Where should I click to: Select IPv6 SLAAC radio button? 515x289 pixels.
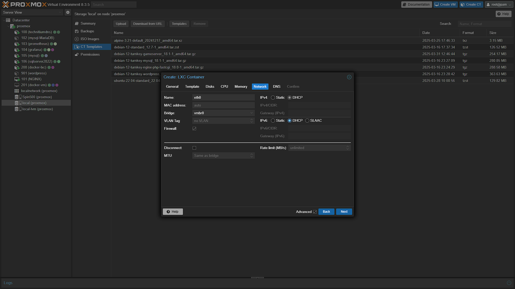click(x=307, y=121)
